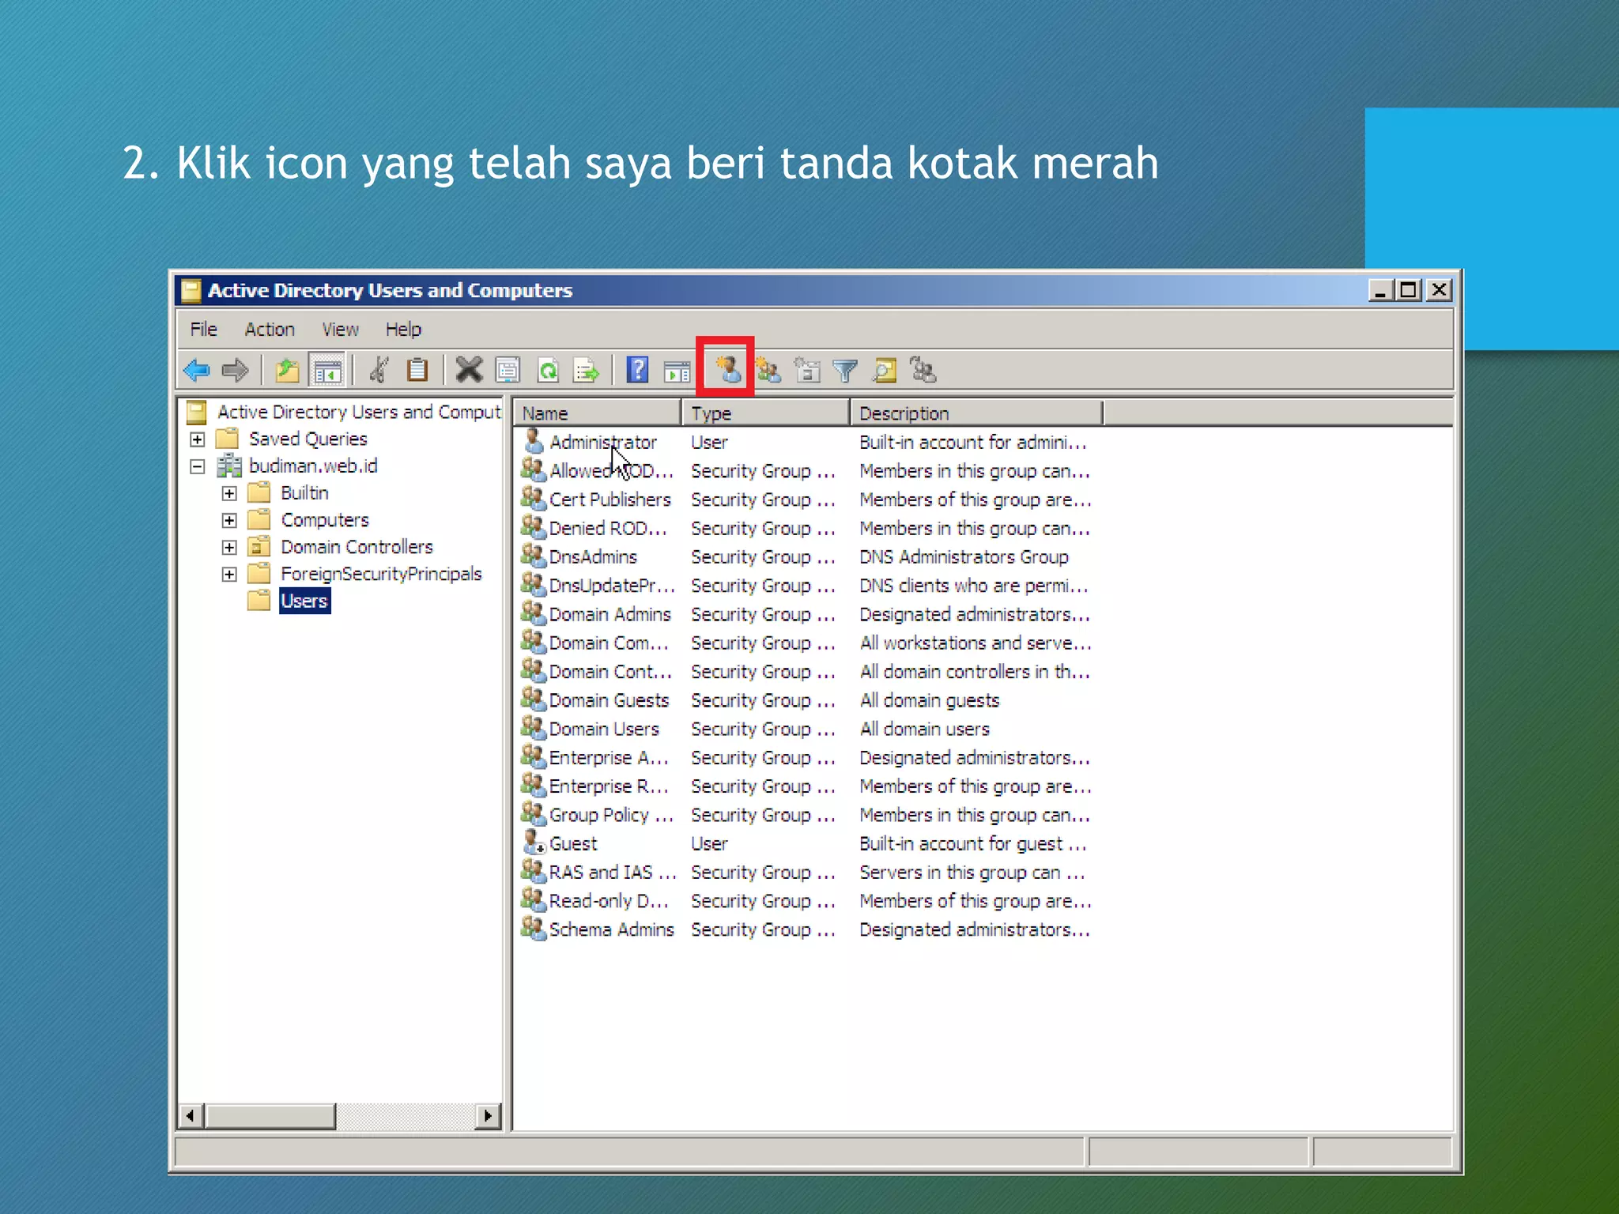
Task: Open the Help menu
Action: click(x=403, y=329)
